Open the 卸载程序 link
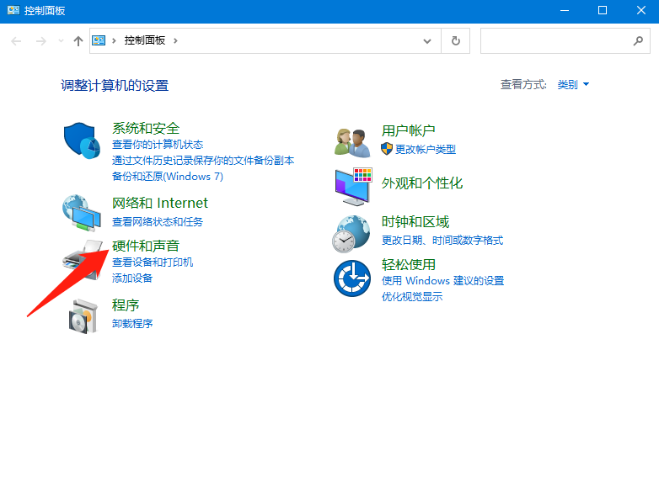 [132, 323]
